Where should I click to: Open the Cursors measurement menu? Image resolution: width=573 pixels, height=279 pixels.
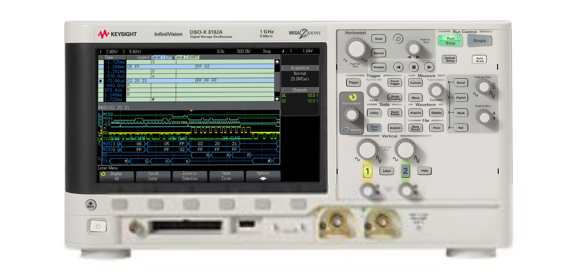point(415,83)
